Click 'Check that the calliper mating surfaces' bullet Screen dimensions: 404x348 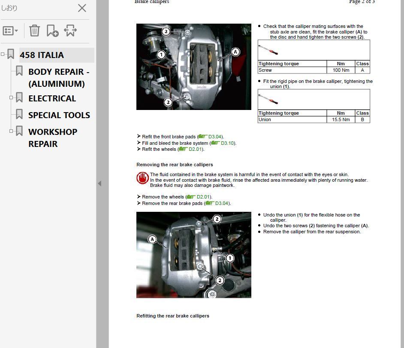[315, 32]
